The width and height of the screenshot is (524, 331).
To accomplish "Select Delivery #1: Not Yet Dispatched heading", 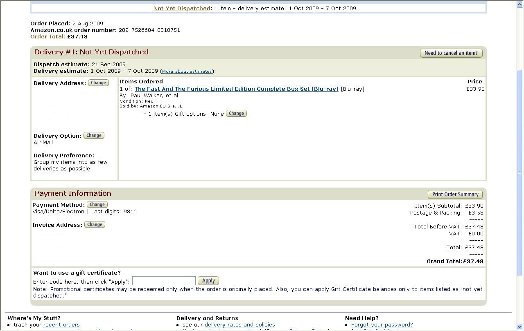I will pos(91,52).
